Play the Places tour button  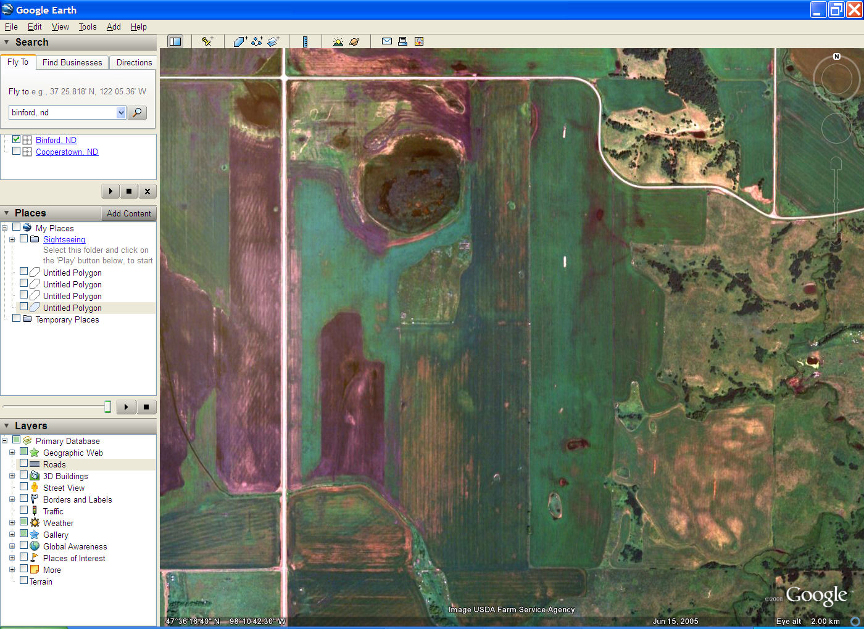pos(126,407)
